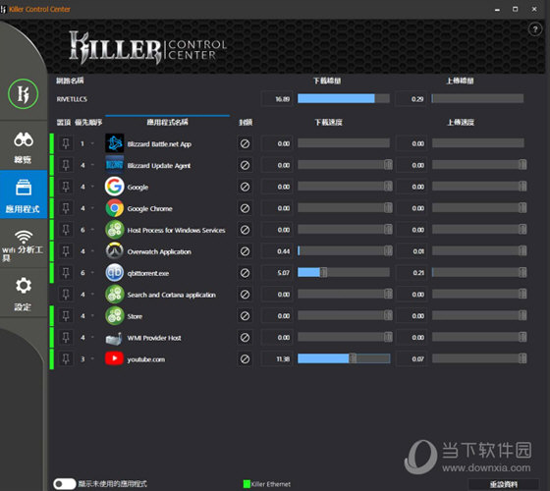Sort by 應用程式名稱 column header
This screenshot has height=491, width=550.
pyautogui.click(x=167, y=122)
